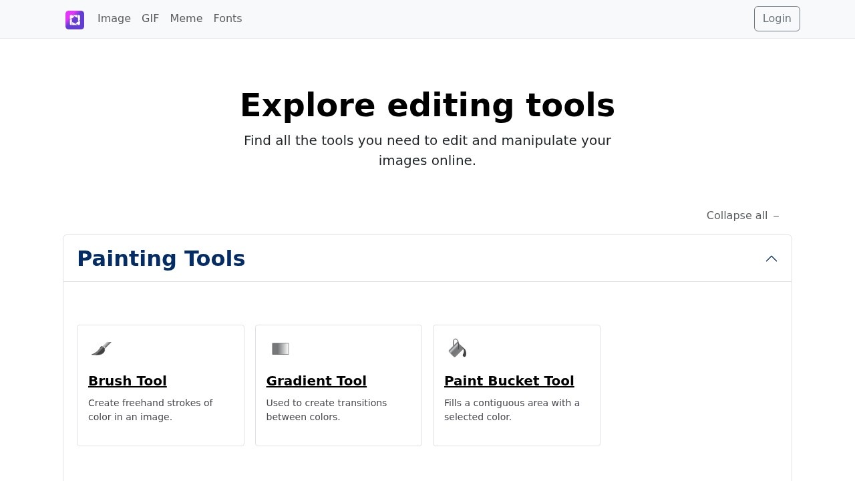
Task: Collapse Painting Tools using the chevron arrow
Action: (x=771, y=259)
